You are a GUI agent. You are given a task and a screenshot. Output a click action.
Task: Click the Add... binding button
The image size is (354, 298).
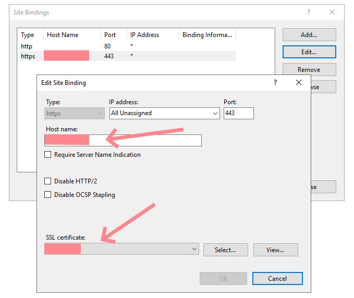click(x=309, y=35)
